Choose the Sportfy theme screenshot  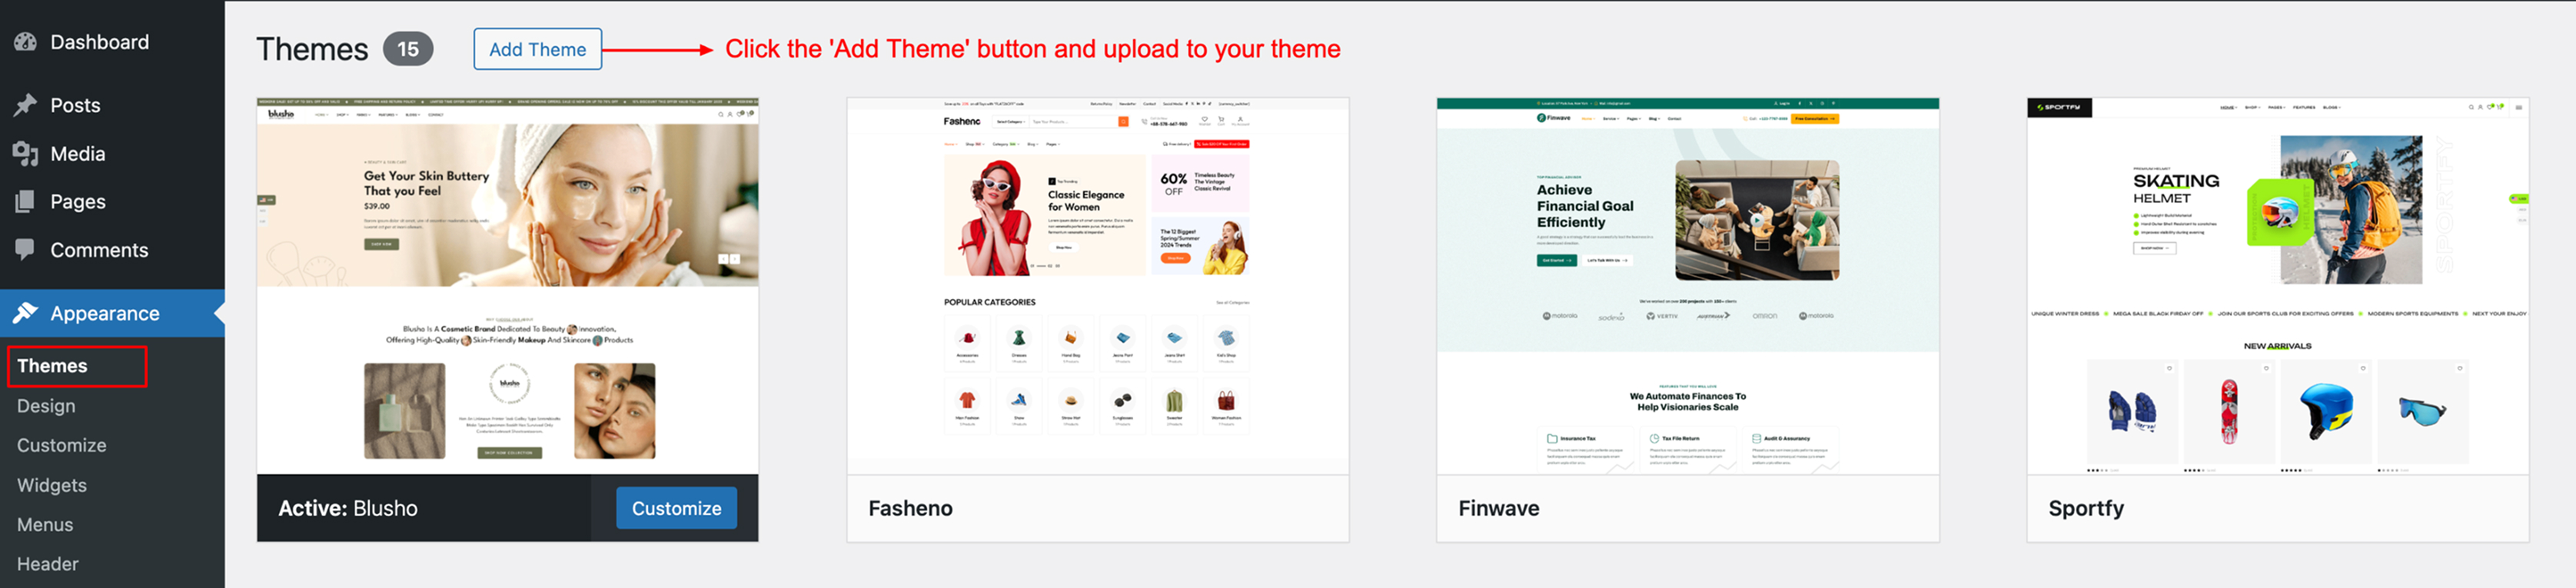pos(2278,286)
